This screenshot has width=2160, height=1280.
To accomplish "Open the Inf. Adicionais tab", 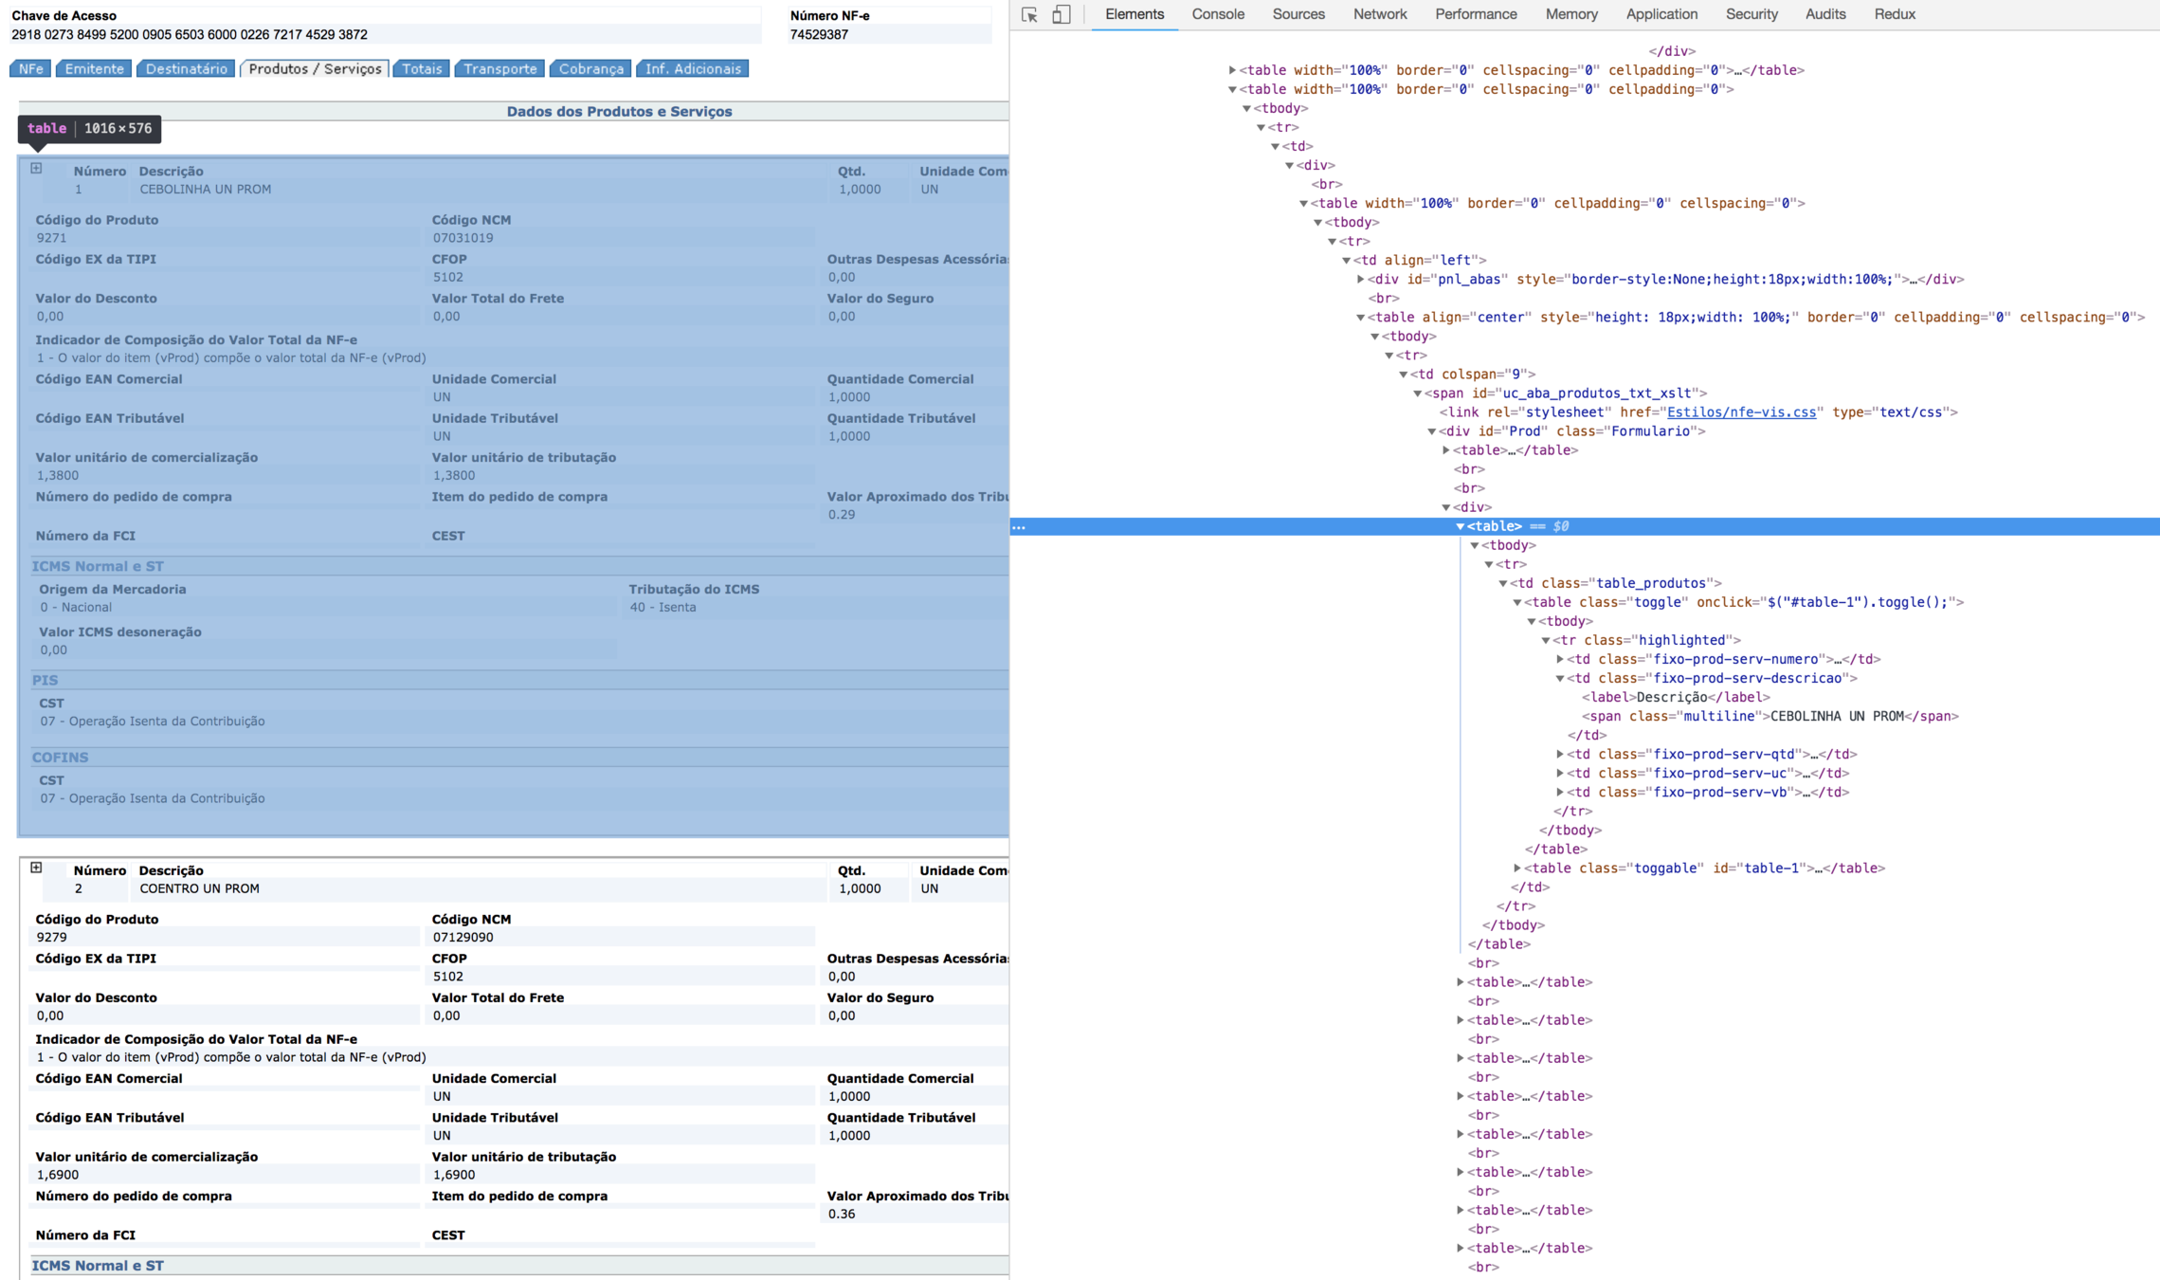I will (x=693, y=68).
